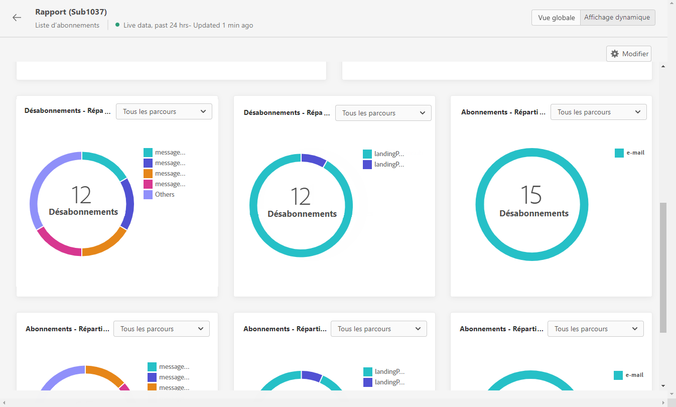This screenshot has height=407, width=676.
Task: Click teal message swatch in Abonnements card legend
Action: 152,367
